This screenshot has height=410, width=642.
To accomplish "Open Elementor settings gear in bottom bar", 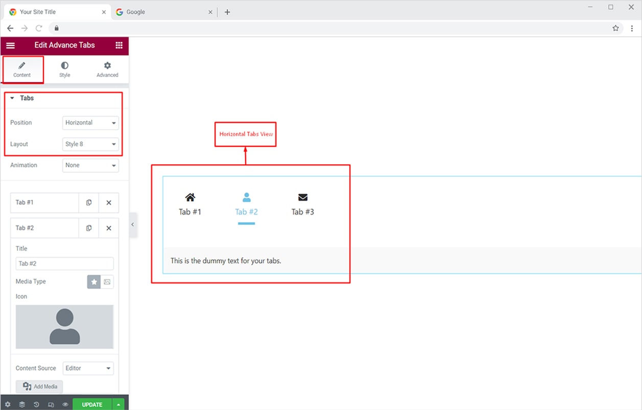I will [8, 404].
